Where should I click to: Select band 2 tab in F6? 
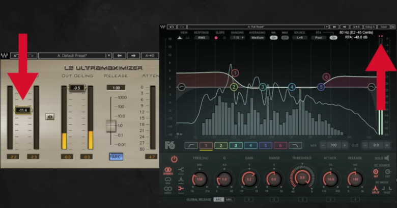click(x=221, y=145)
